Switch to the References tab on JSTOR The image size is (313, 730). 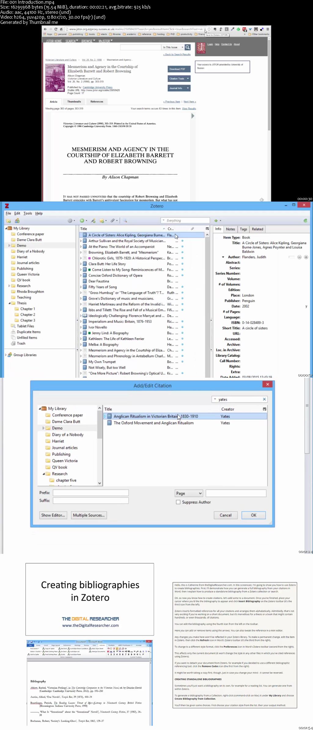click(97, 102)
